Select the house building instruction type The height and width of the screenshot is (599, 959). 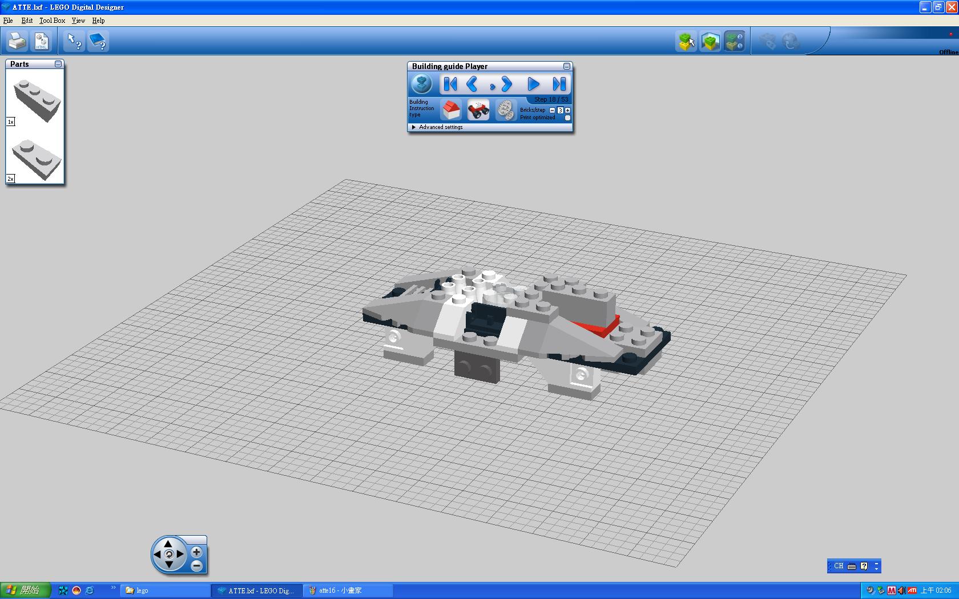pos(451,110)
